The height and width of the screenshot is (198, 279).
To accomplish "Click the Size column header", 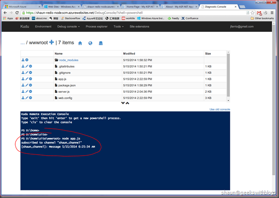I will 208,53.
